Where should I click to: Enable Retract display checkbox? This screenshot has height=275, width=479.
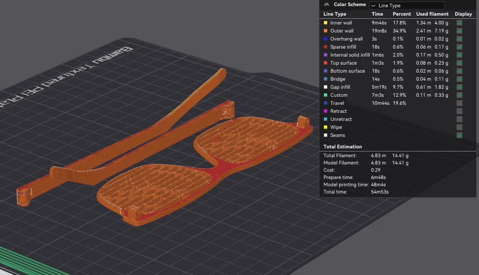coord(460,111)
